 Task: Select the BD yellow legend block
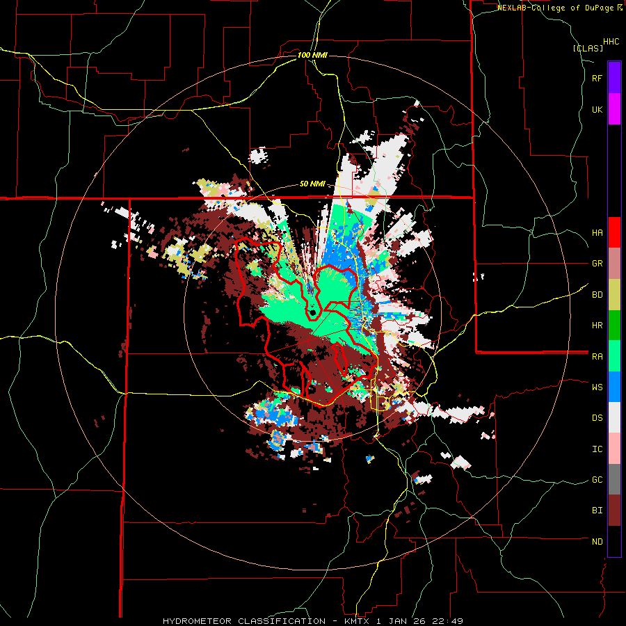(x=614, y=295)
